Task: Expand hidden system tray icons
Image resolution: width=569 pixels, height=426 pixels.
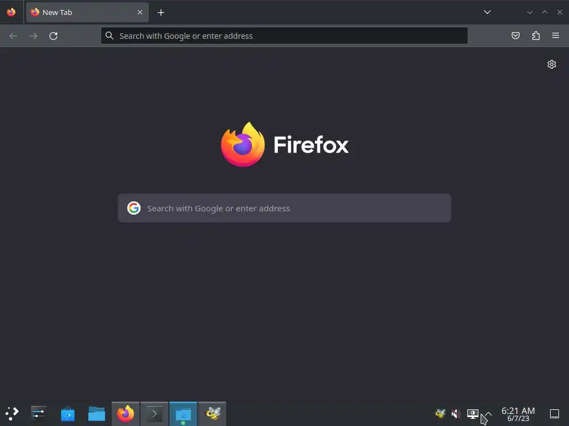Action: 488,413
